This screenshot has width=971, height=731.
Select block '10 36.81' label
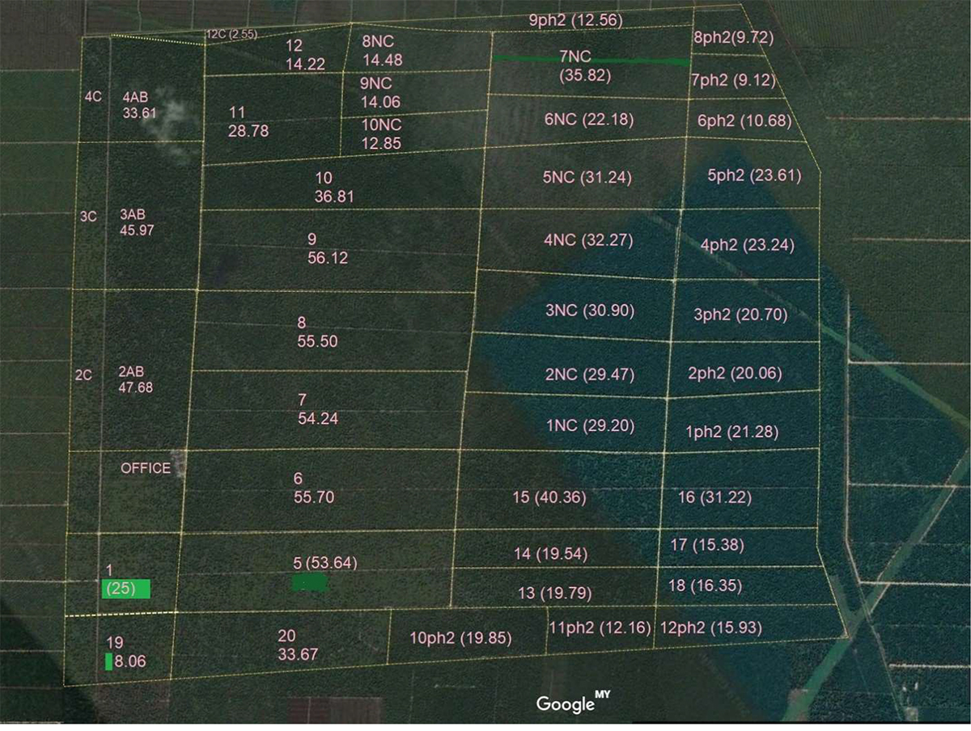point(334,187)
